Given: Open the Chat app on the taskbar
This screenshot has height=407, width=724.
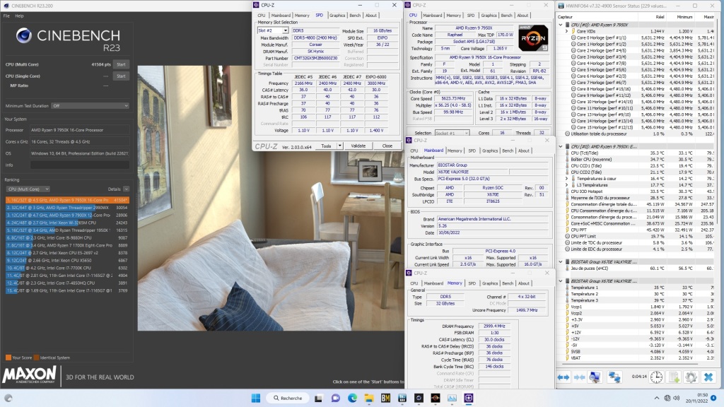Looking at the screenshot, I should point(336,398).
